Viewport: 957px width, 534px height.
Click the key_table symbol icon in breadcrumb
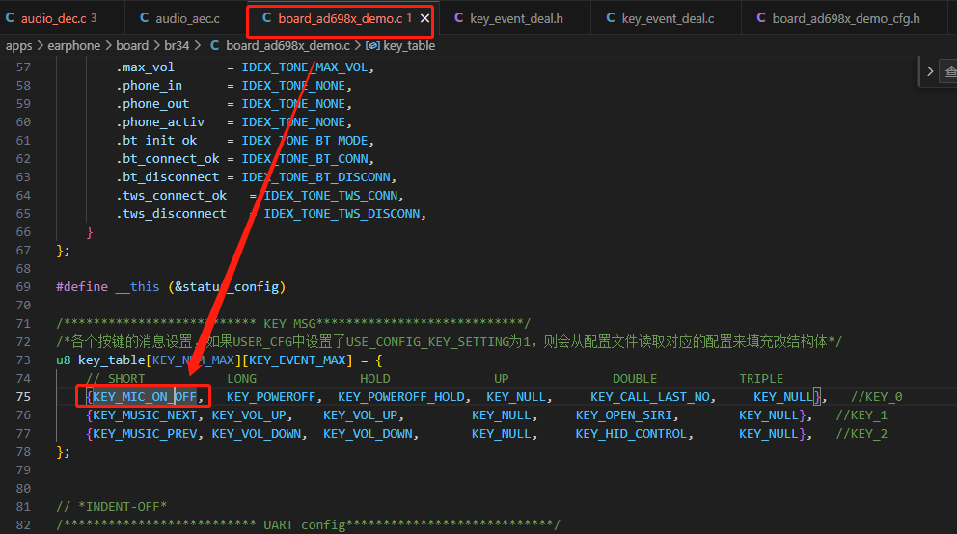(372, 45)
